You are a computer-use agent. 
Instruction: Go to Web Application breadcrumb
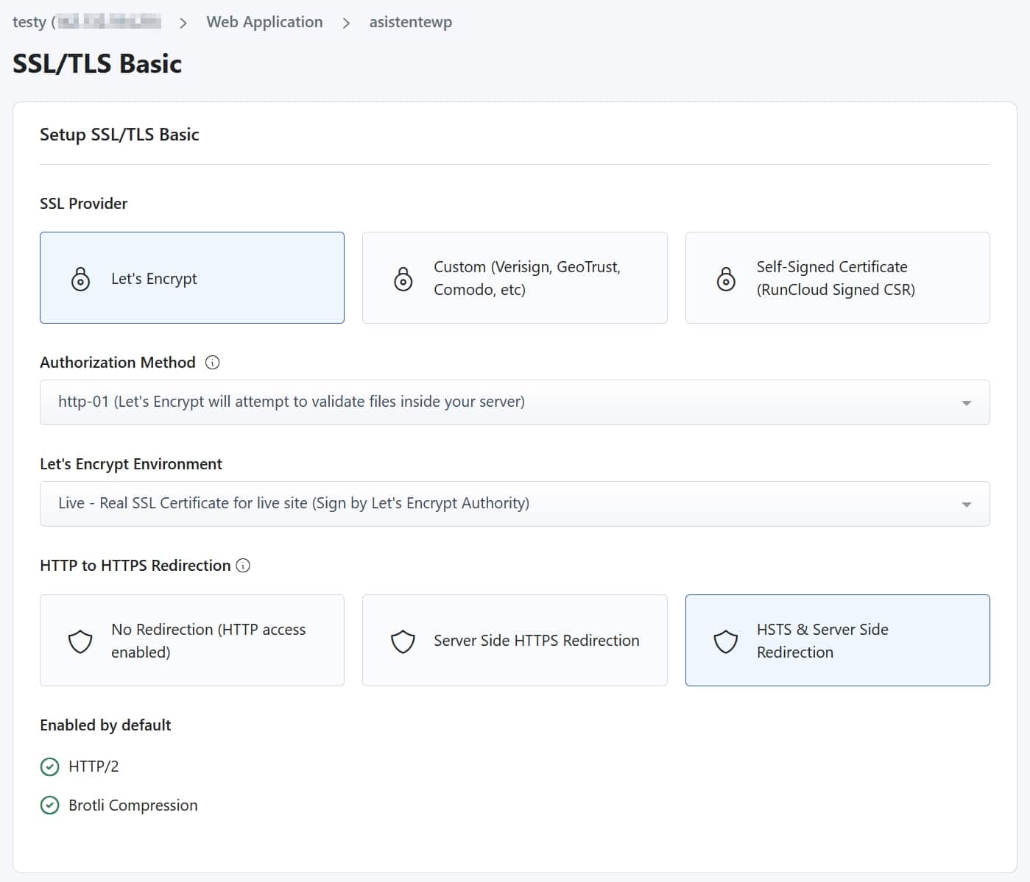click(x=264, y=22)
